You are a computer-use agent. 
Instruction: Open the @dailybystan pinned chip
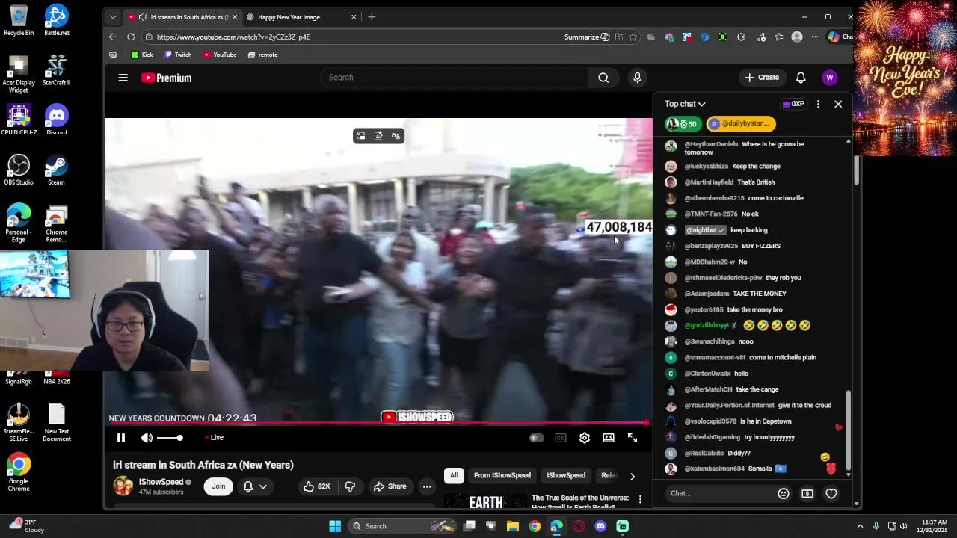coord(741,124)
